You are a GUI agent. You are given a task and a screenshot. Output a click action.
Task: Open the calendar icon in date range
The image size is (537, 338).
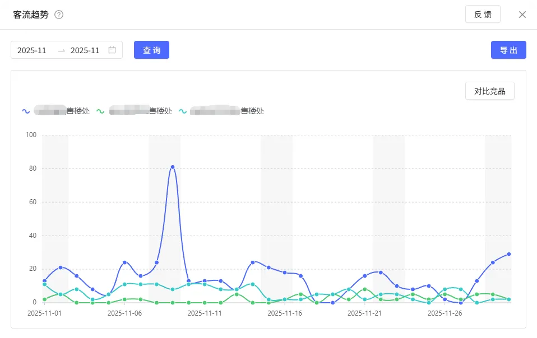(x=112, y=50)
